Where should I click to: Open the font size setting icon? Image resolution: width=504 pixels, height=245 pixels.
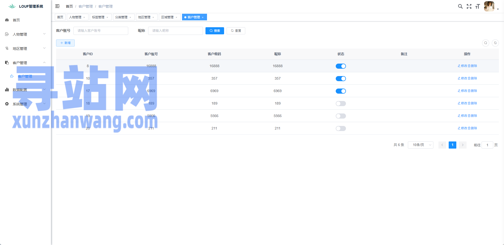477,6
